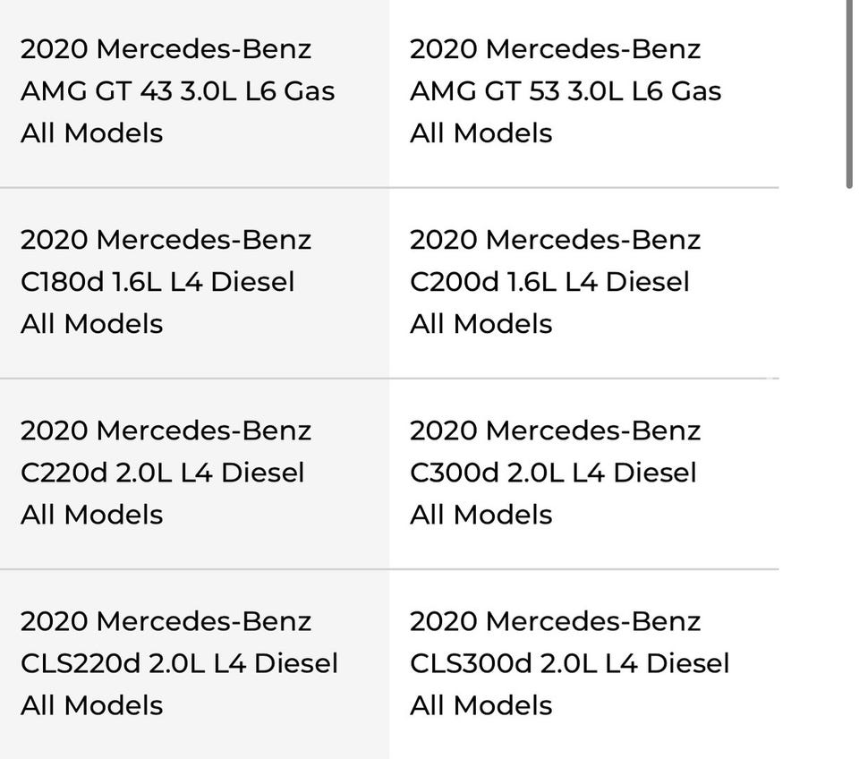Screen dimensions: 859x759
Task: Select the CLS300d 2.0L L4 Diesel entry
Action: click(x=569, y=662)
